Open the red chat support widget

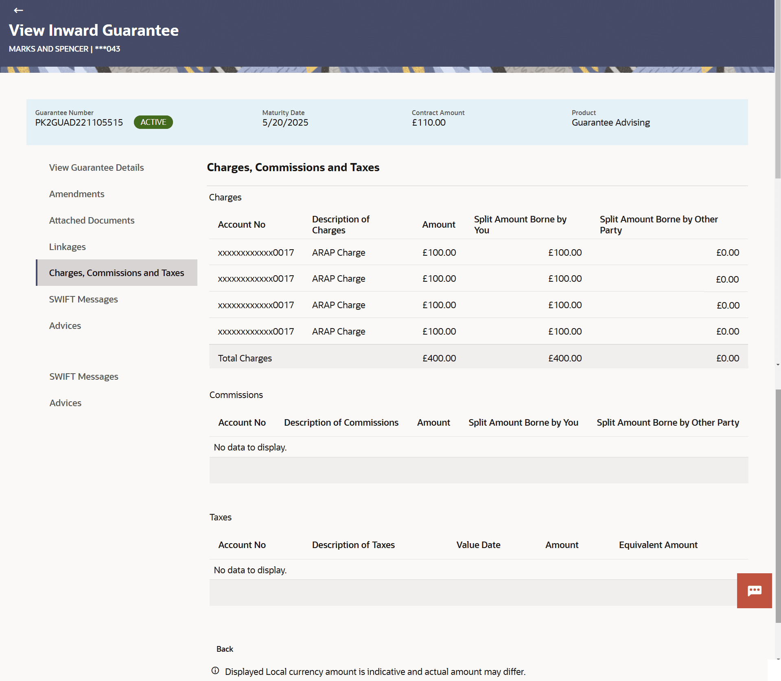[754, 590]
